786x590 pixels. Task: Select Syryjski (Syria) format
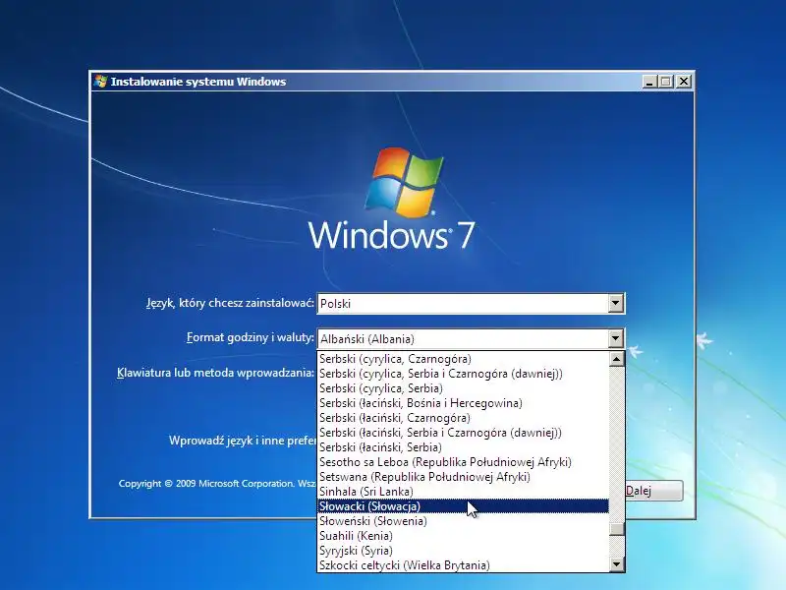[464, 551]
